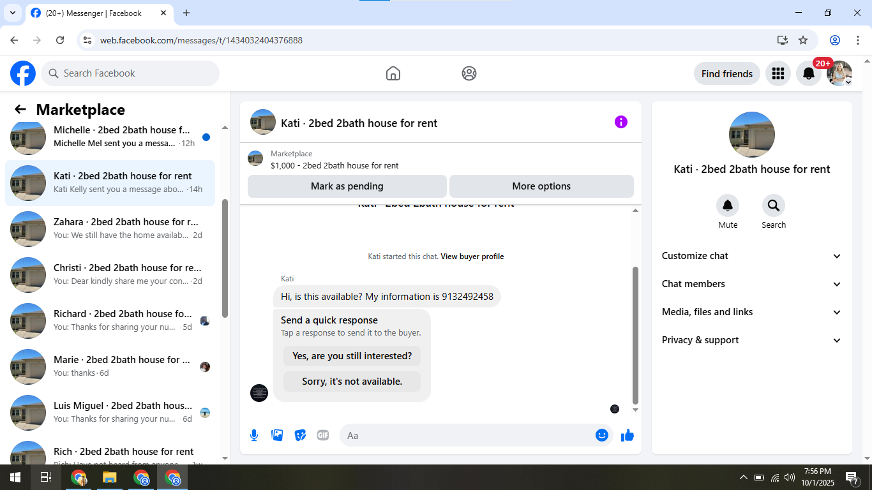Expand Privacy & support section
This screenshot has width=872, height=490.
tap(752, 340)
